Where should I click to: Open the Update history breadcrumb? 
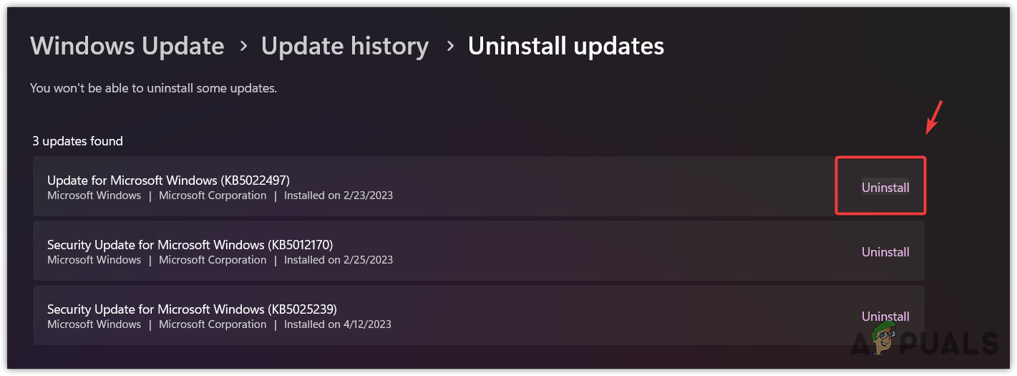[345, 47]
